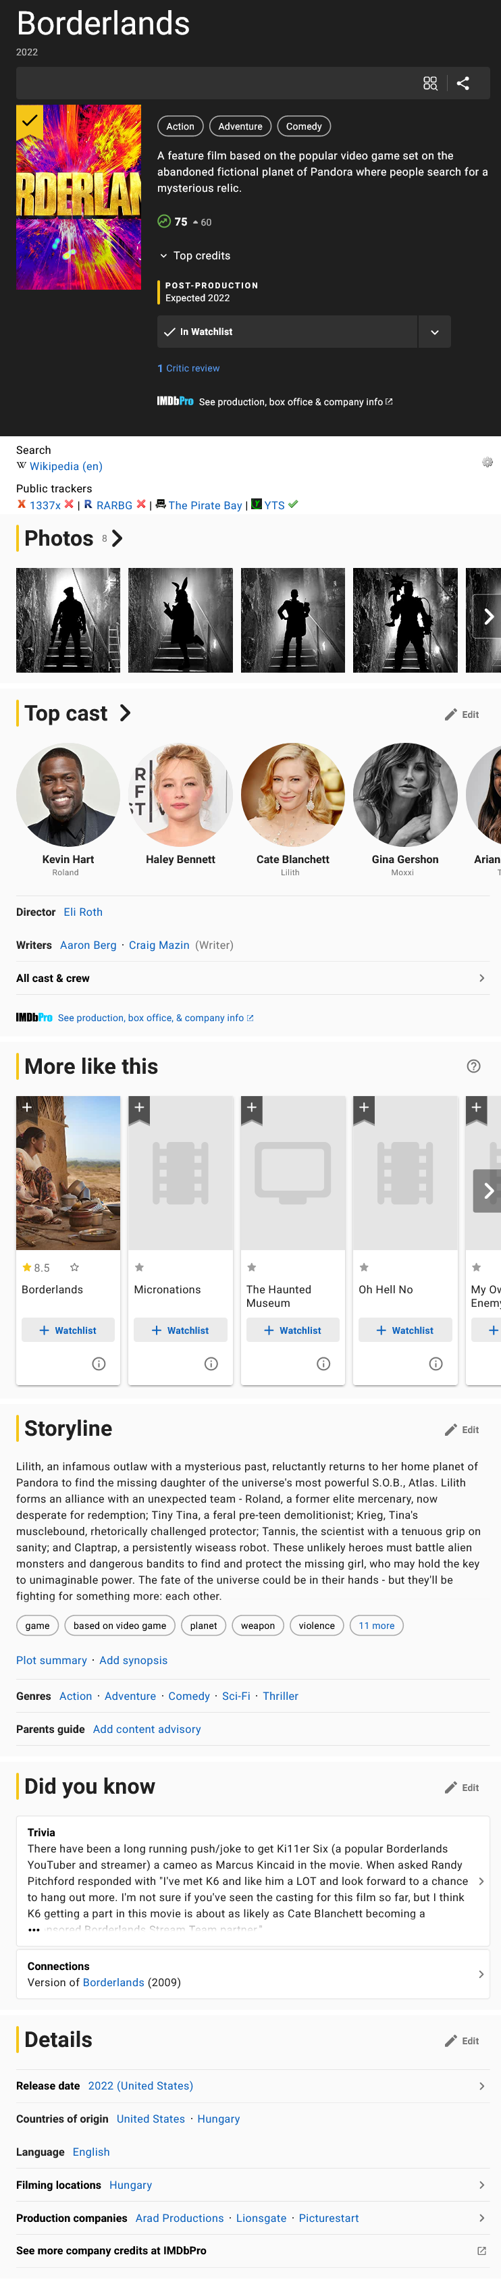Image resolution: width=501 pixels, height=2282 pixels.
Task: Click the More like this help icon
Action: [x=473, y=1066]
